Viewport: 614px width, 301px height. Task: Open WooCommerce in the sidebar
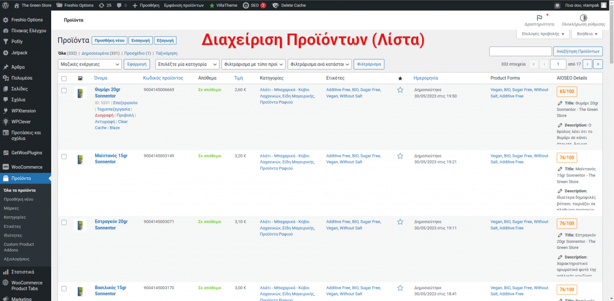[27, 167]
